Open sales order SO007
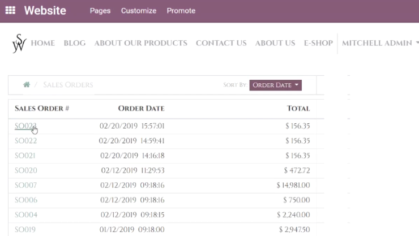 point(25,185)
